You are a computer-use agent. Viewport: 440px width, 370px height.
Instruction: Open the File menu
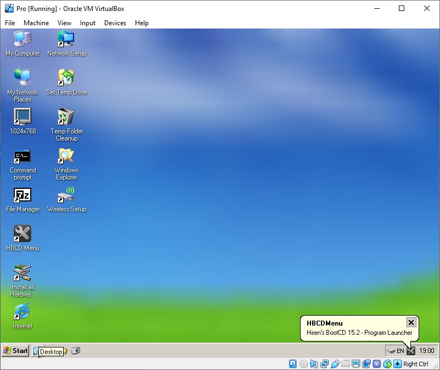(x=10, y=23)
